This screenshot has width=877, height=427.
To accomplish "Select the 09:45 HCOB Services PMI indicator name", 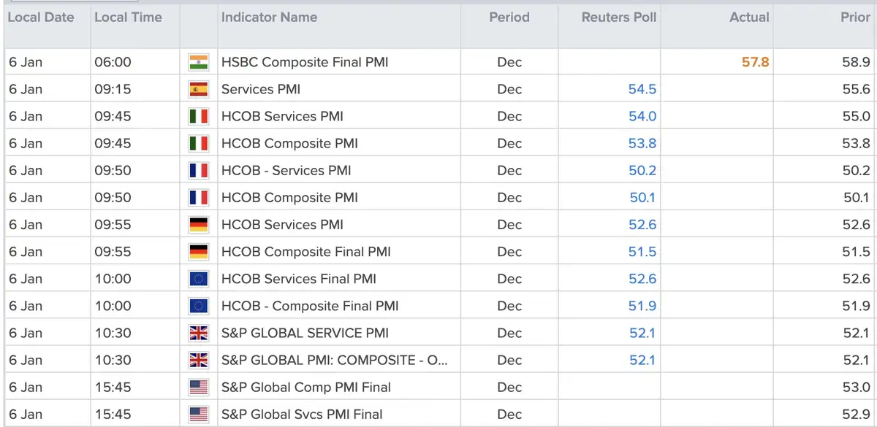I will pyautogui.click(x=282, y=116).
